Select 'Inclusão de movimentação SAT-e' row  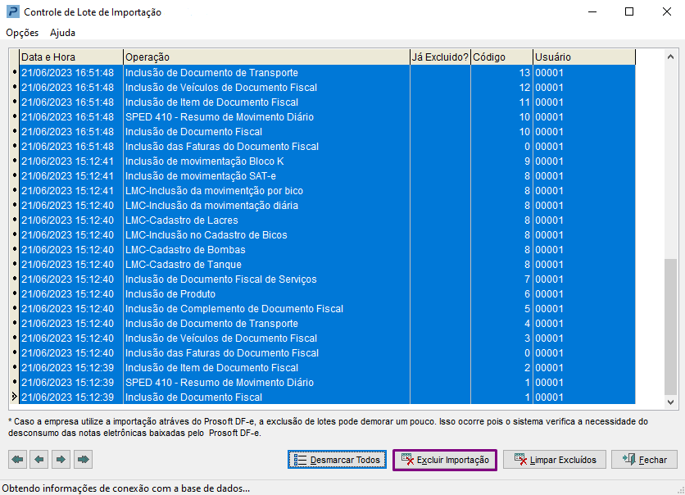pos(327,176)
